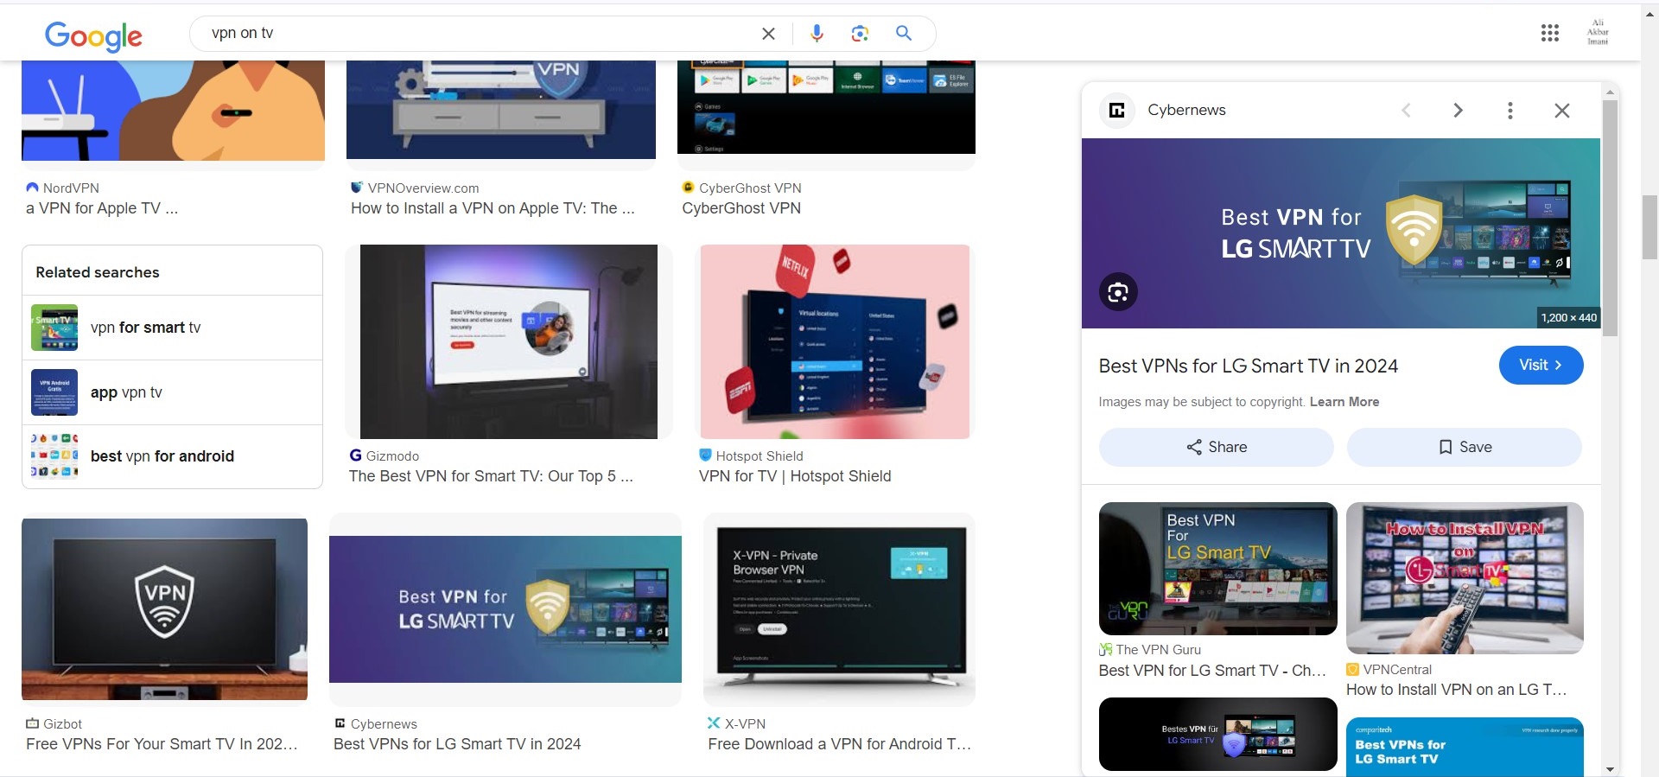Click the preview panel scrollbar thumb
This screenshot has width=1659, height=777.
(x=1610, y=216)
